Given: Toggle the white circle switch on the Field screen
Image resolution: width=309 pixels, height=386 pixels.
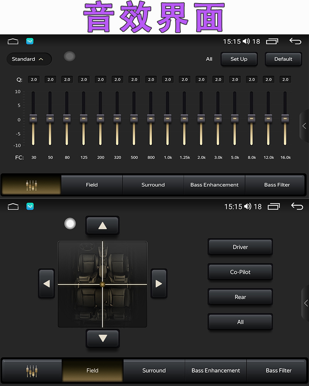Looking at the screenshot, I should coord(70,223).
